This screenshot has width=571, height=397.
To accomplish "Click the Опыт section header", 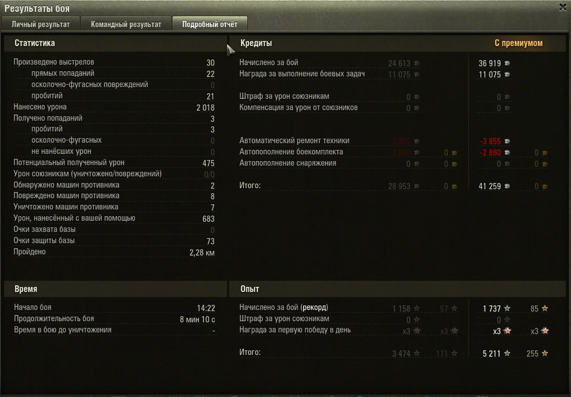I will pyautogui.click(x=397, y=289).
